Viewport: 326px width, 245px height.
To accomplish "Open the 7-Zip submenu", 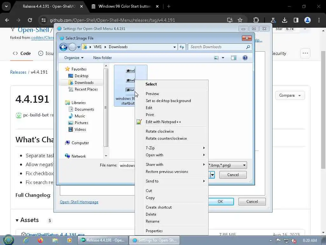I will click(x=172, y=148).
